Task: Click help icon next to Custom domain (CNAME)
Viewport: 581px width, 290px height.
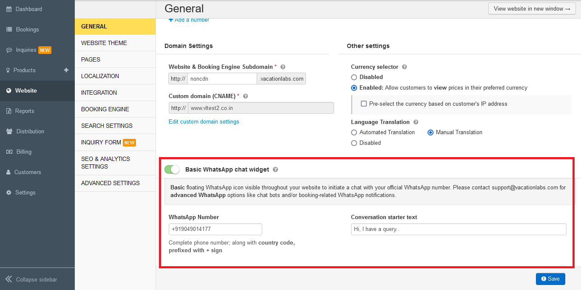Action: [x=246, y=96]
